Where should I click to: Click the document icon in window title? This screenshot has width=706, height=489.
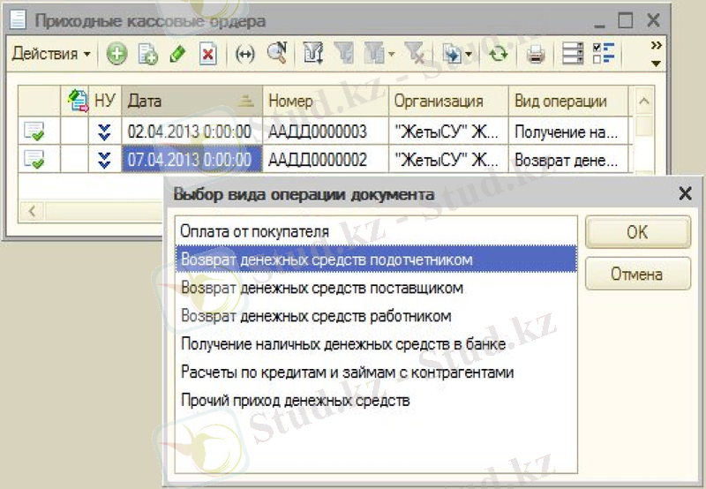pyautogui.click(x=19, y=20)
